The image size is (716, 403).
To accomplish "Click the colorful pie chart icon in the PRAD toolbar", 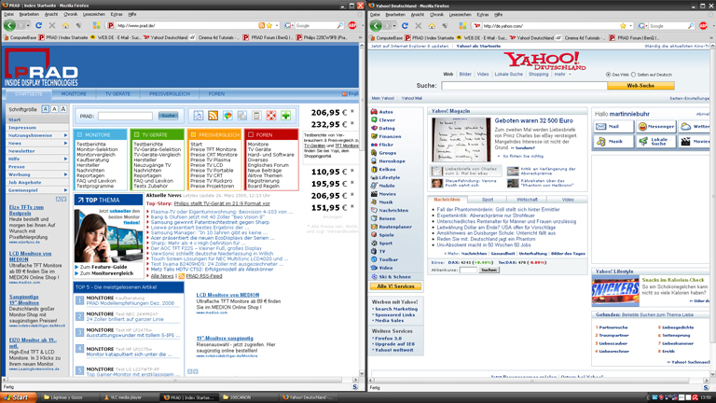I will tap(227, 116).
